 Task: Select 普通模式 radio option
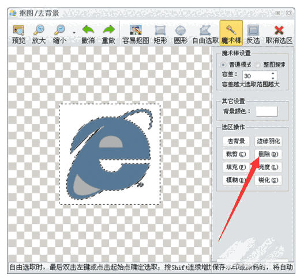click(x=223, y=65)
